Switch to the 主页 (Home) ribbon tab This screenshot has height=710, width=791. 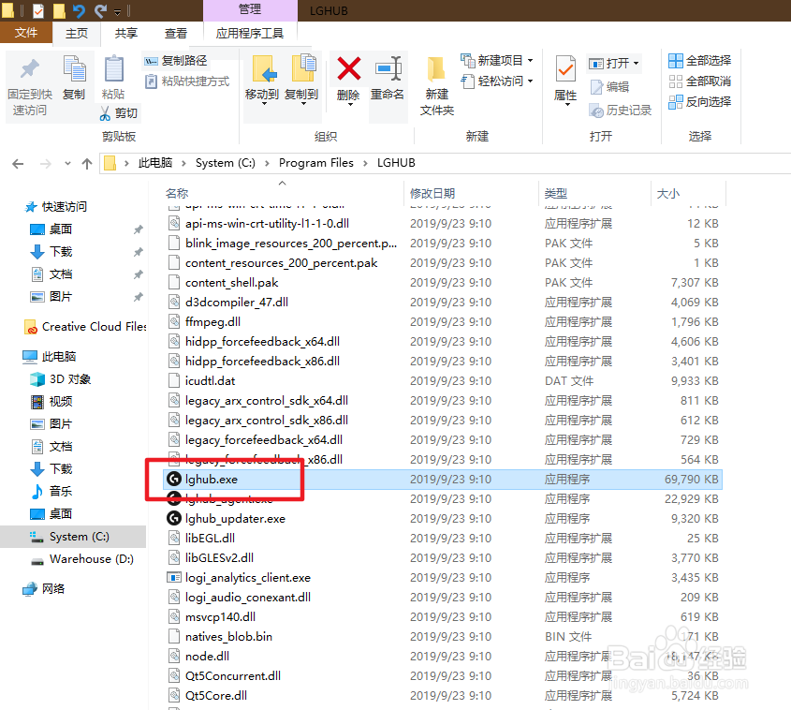tap(77, 34)
